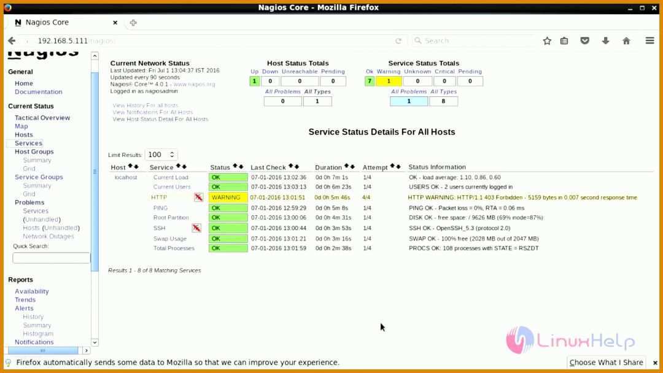Open the Firefox hamburger menu
This screenshot has height=373, width=663.
(x=650, y=40)
